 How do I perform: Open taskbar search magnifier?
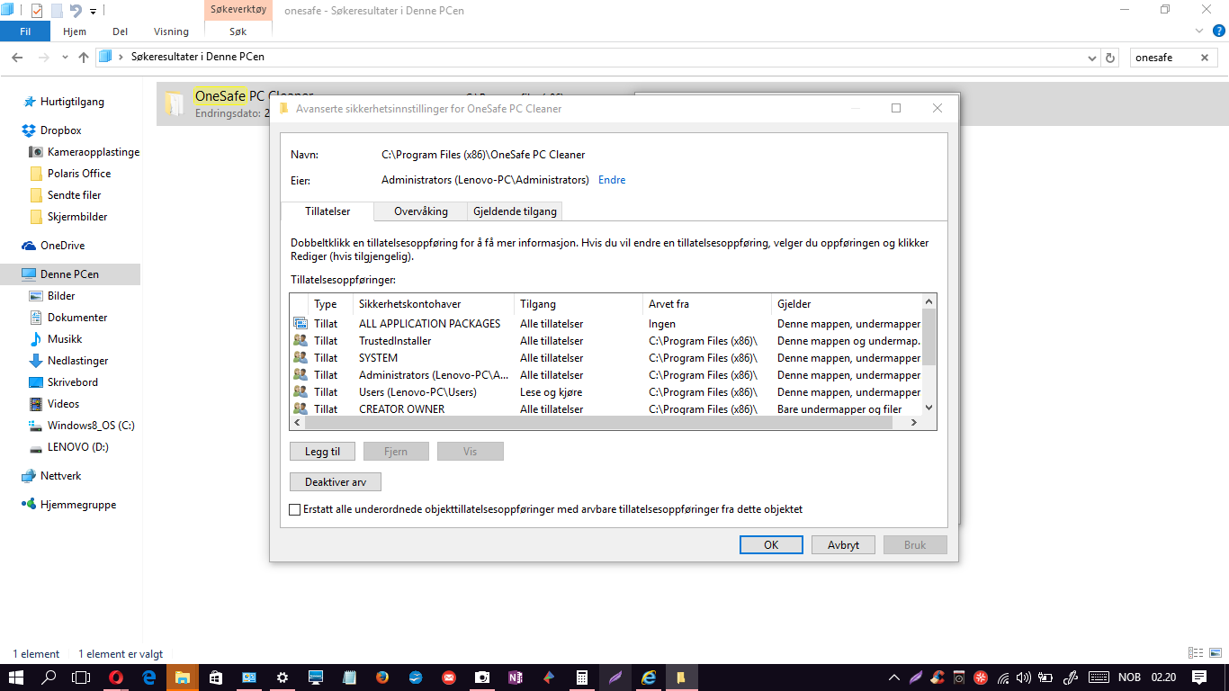(x=49, y=678)
